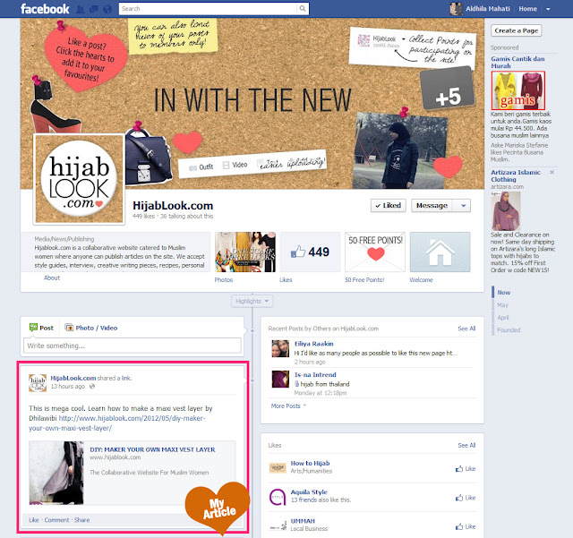Image resolution: width=573 pixels, height=538 pixels.
Task: Open Aldhila Mahati profile picture
Action: point(457,9)
